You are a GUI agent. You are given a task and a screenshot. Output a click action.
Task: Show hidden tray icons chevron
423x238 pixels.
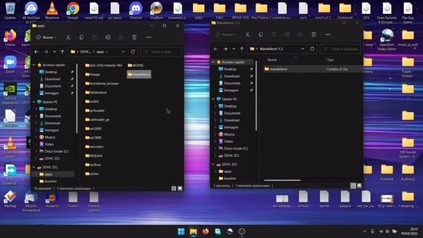coord(365,231)
